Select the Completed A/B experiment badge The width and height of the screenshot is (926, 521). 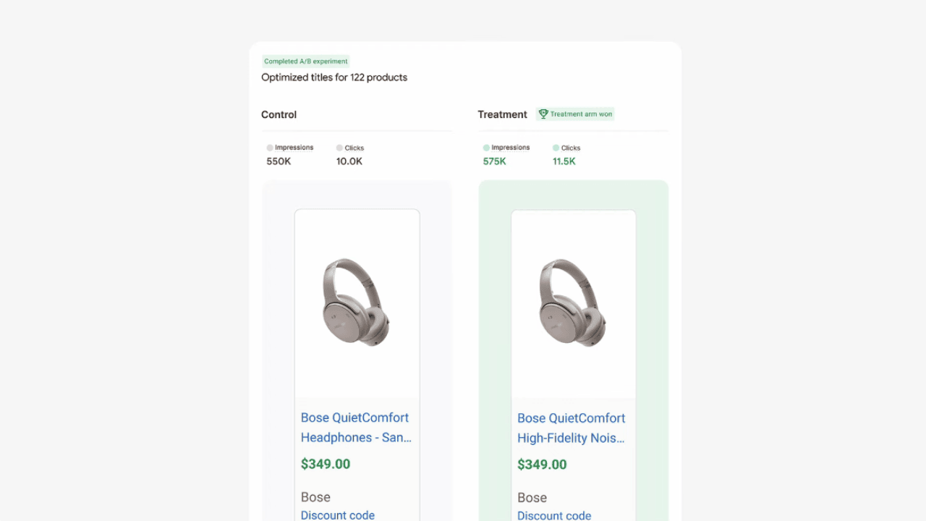click(306, 62)
